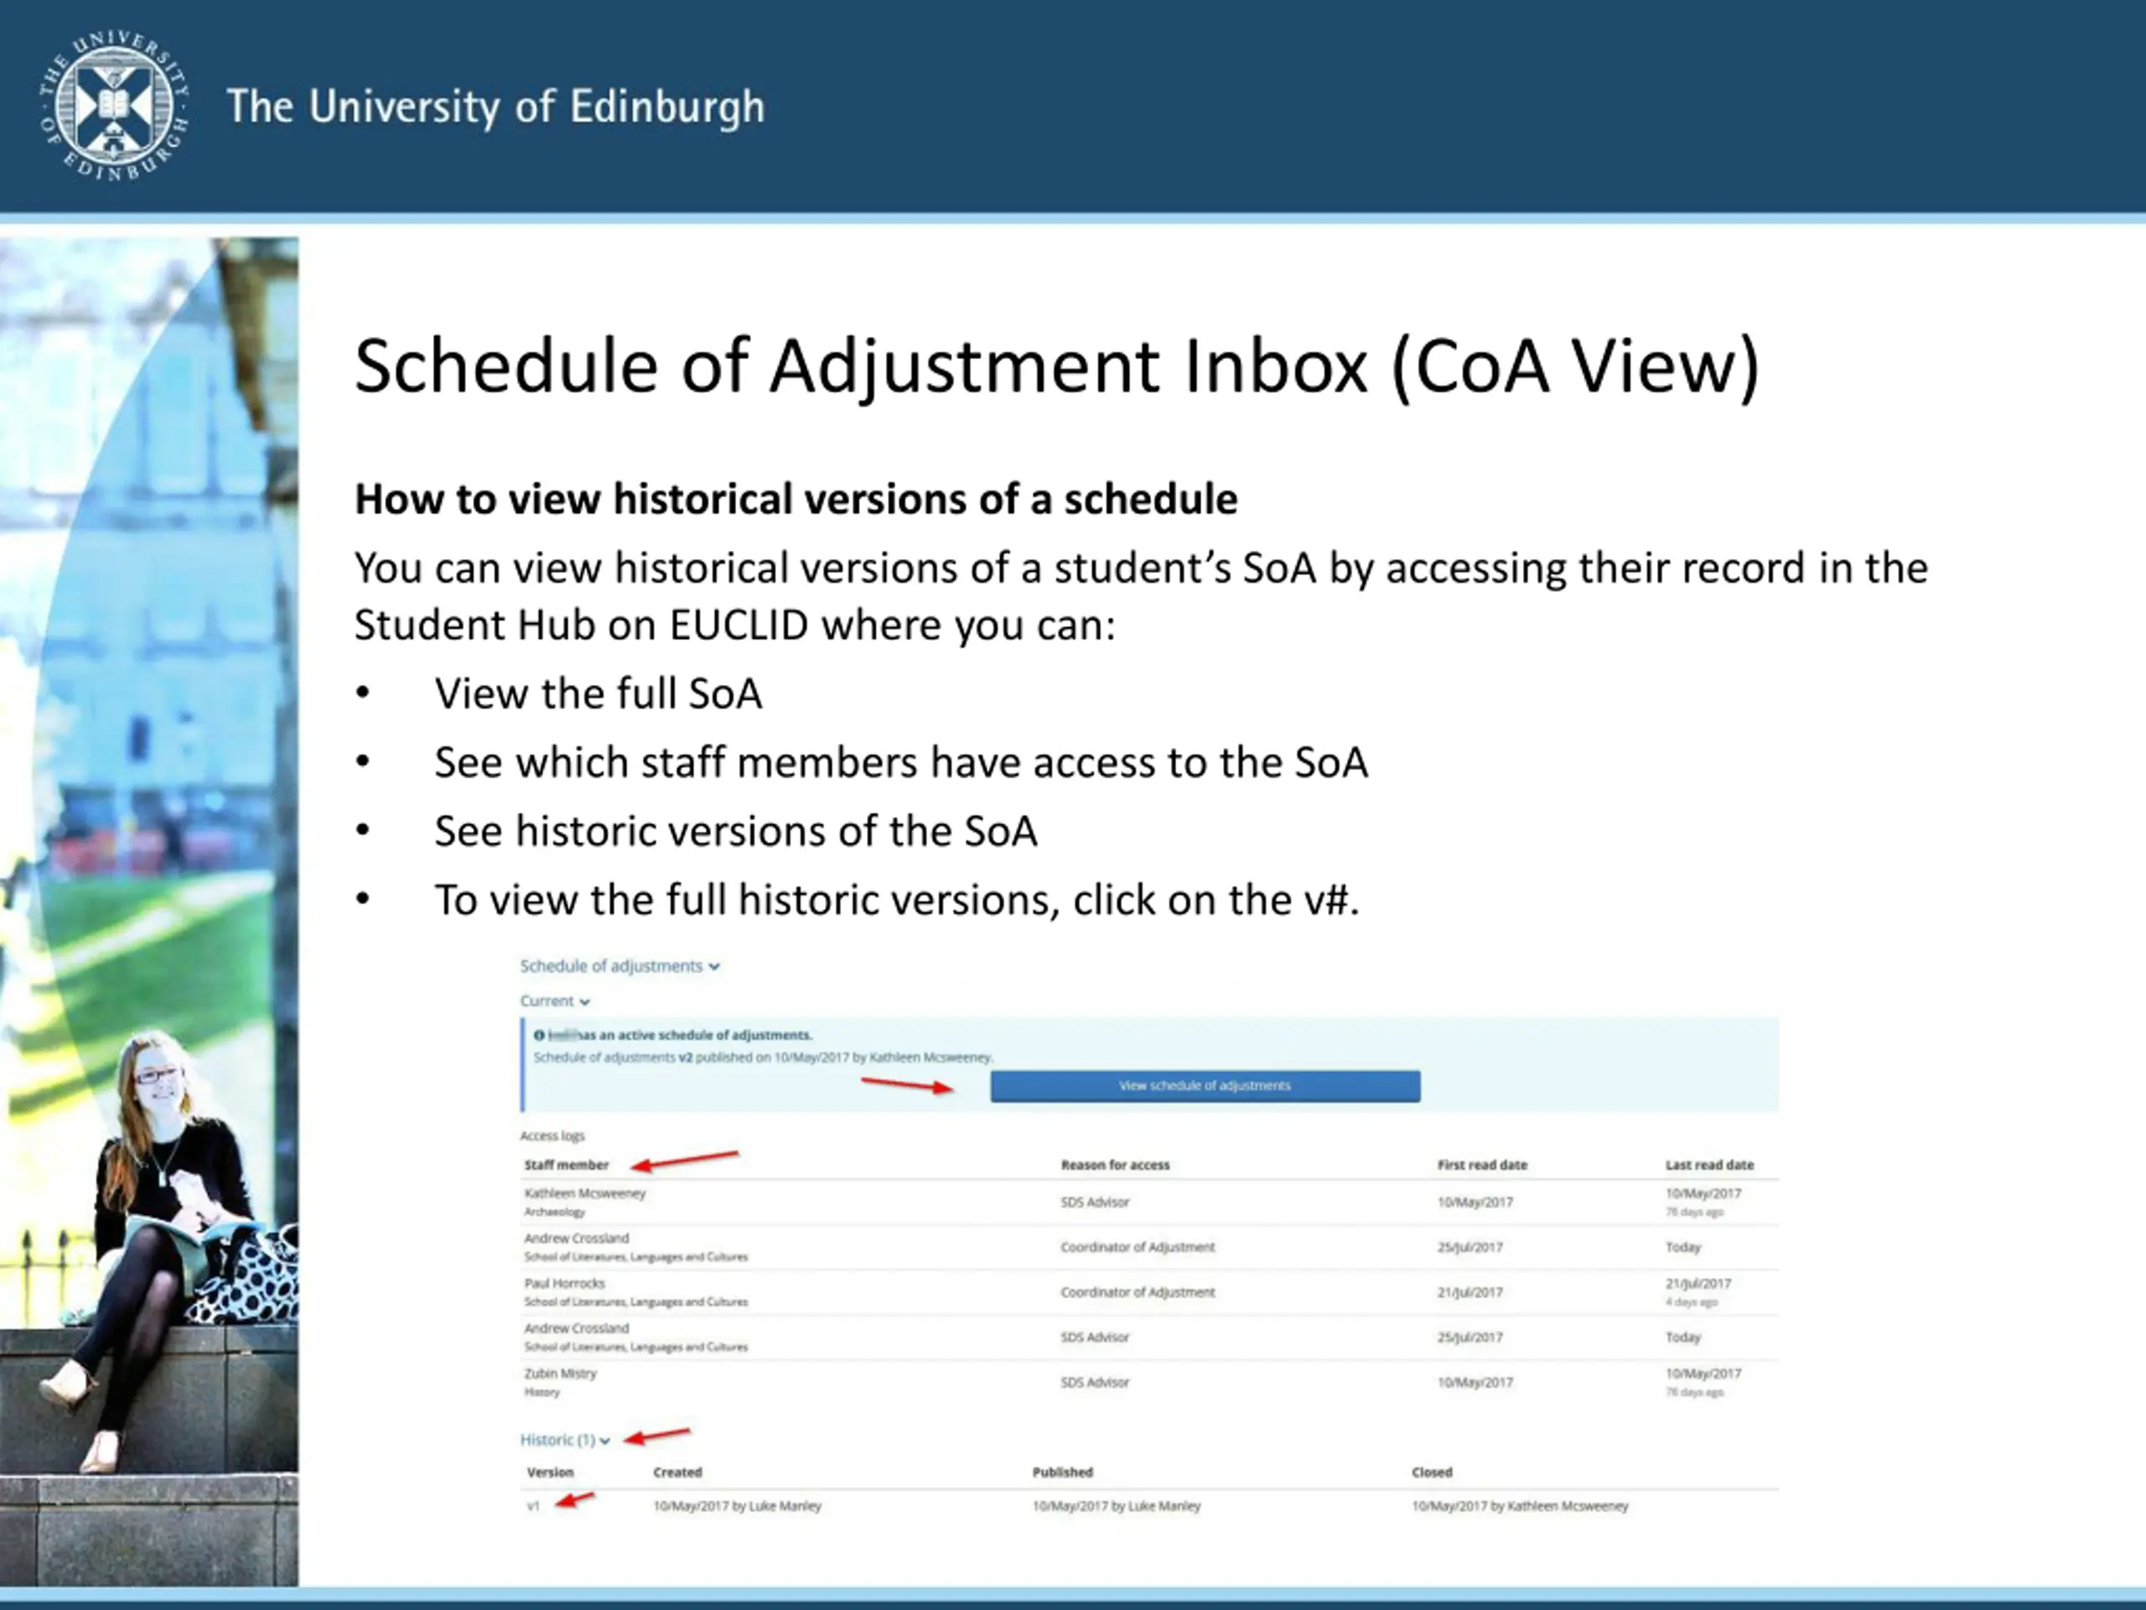This screenshot has width=2146, height=1610.
Task: Collapse the Current section heading
Action: pos(547,1000)
